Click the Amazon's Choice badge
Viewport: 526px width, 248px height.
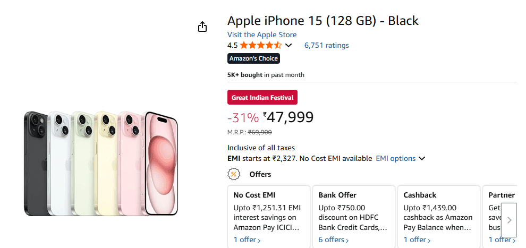[x=253, y=58]
